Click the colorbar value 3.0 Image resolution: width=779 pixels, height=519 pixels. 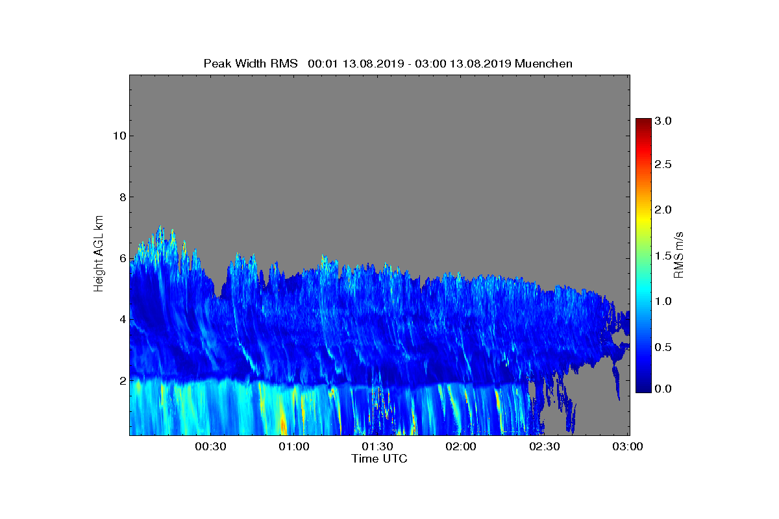pos(663,121)
